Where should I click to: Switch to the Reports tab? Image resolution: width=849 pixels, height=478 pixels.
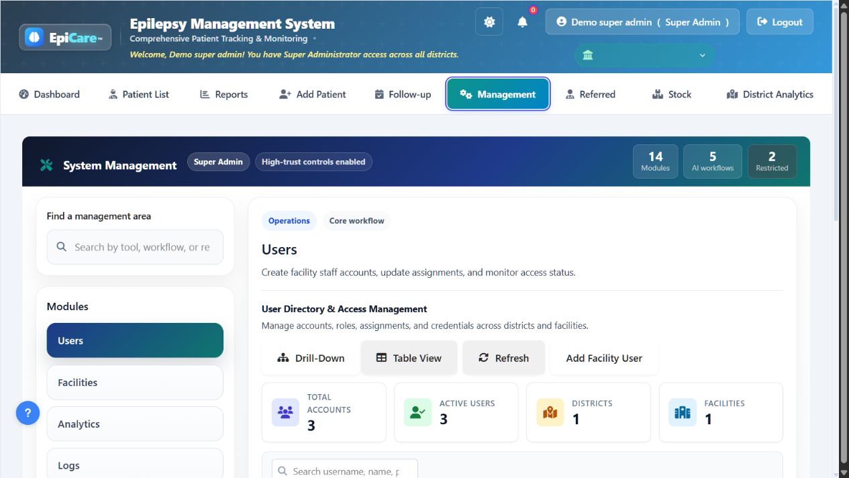pyautogui.click(x=224, y=94)
